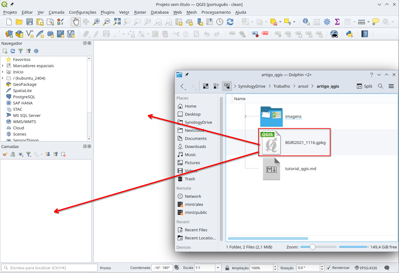Open the Style Manager icon
This screenshot has height=273, width=399.
[x=60, y=22]
